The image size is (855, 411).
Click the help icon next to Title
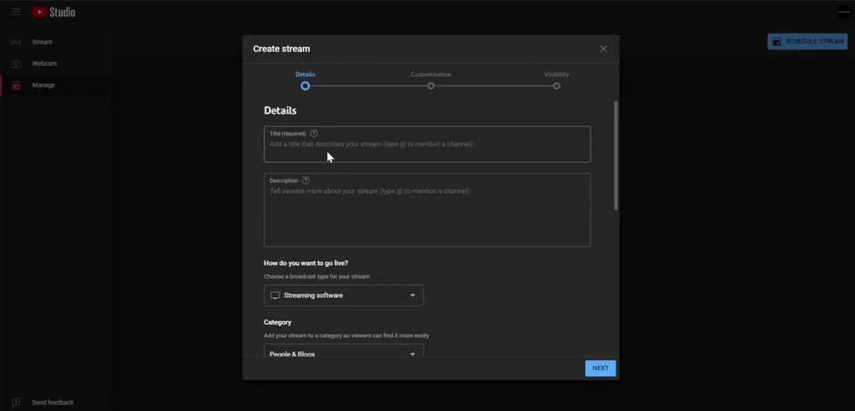pyautogui.click(x=313, y=133)
